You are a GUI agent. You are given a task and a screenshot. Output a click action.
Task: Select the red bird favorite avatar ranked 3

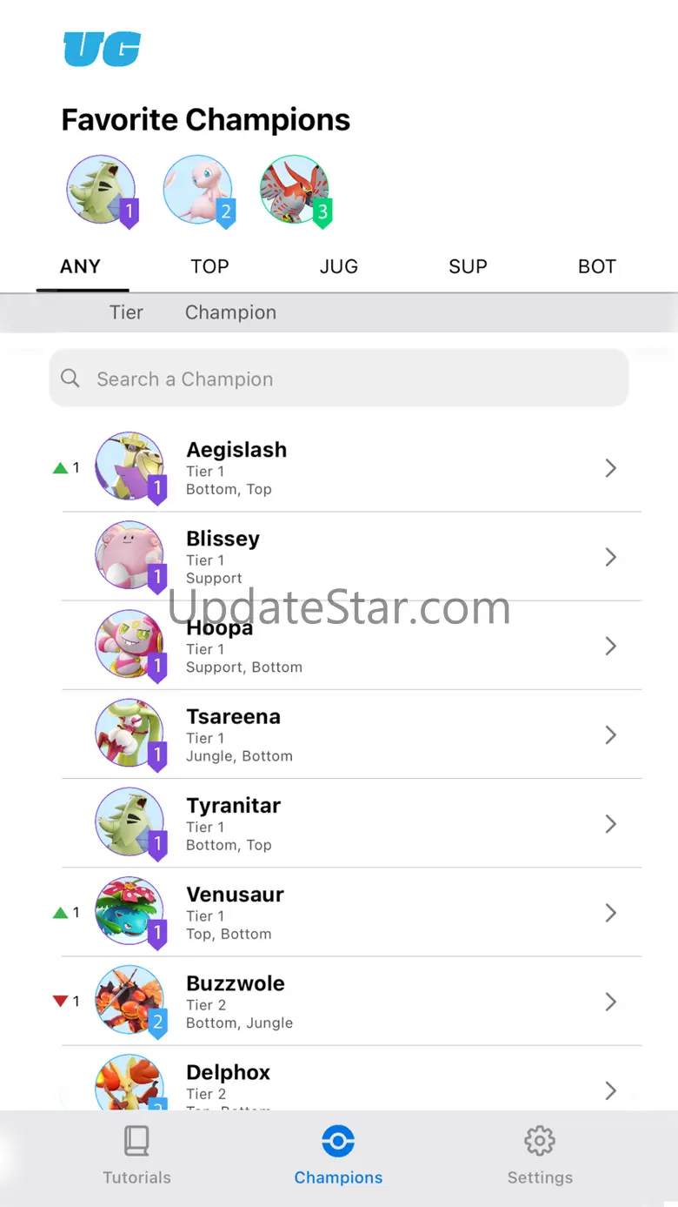tap(296, 190)
